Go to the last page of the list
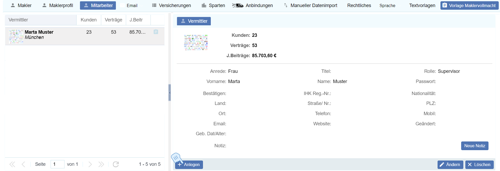 coord(101,164)
